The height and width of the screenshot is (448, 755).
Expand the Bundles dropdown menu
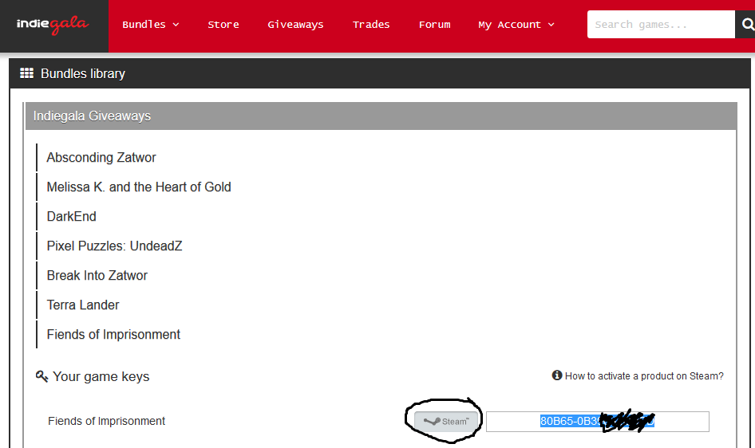point(150,25)
